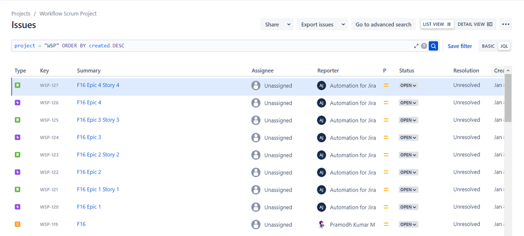Click the medium priority icon for WSP-125
This screenshot has width=524, height=236.
click(x=386, y=120)
